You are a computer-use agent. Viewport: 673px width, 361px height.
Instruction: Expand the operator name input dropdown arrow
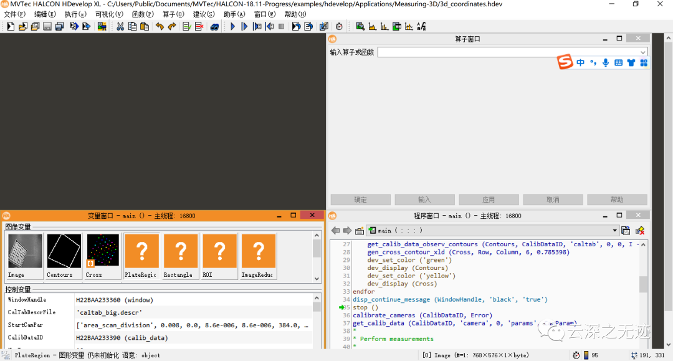point(642,52)
